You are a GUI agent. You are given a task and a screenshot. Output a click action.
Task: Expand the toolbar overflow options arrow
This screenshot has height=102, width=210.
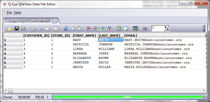coord(204,28)
